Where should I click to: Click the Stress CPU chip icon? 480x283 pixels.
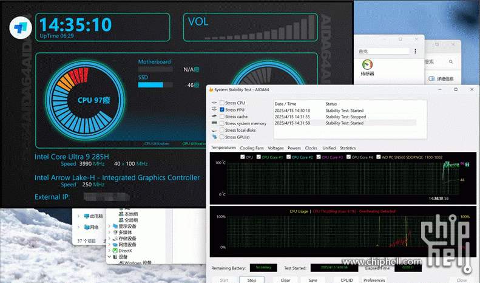point(214,103)
